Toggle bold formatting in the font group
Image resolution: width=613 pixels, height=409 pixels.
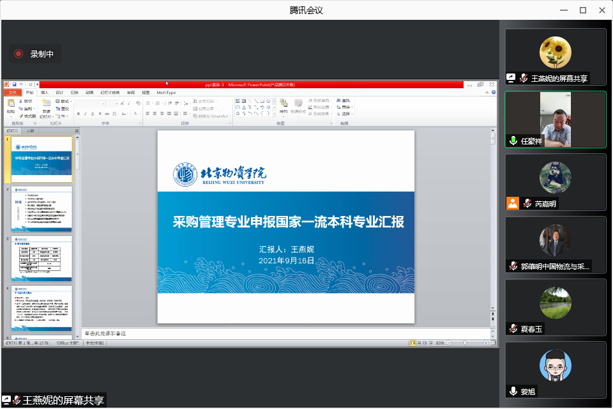click(x=78, y=114)
